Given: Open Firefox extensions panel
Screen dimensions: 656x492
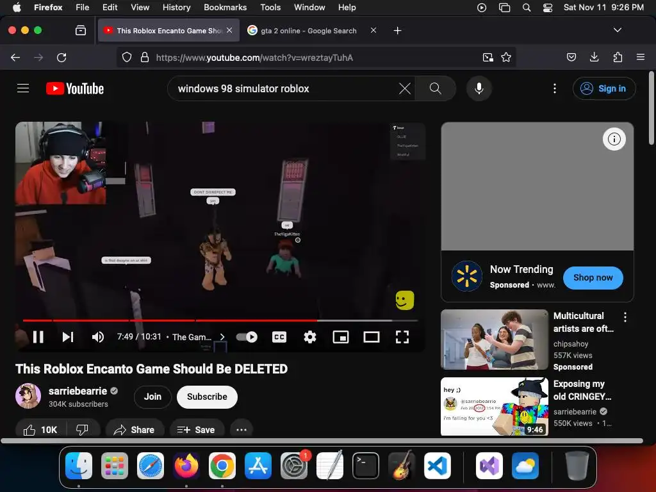Looking at the screenshot, I should click(618, 57).
